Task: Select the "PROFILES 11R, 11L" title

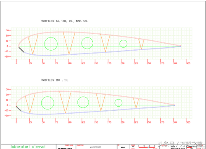Action: [x=54, y=80]
